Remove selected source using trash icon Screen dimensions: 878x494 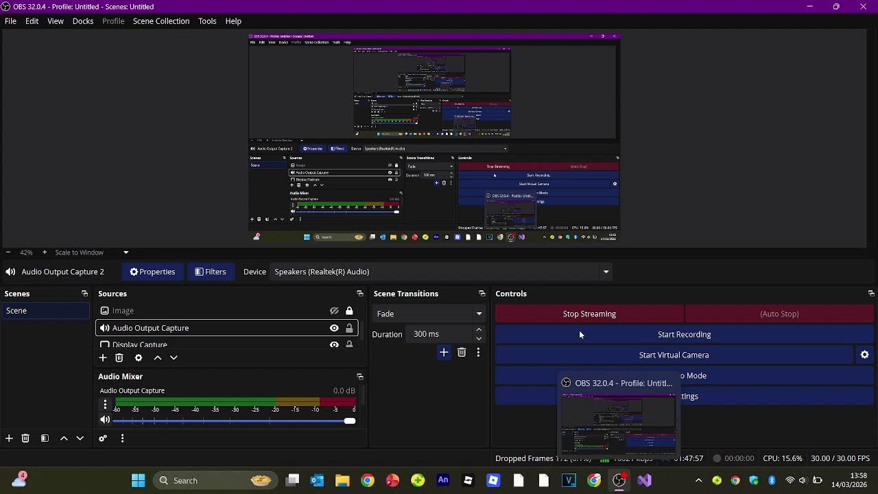click(119, 357)
